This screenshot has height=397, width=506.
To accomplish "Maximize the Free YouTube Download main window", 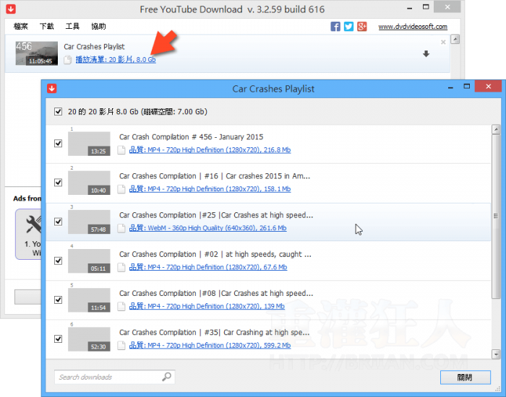I will pyautogui.click(x=426, y=7).
